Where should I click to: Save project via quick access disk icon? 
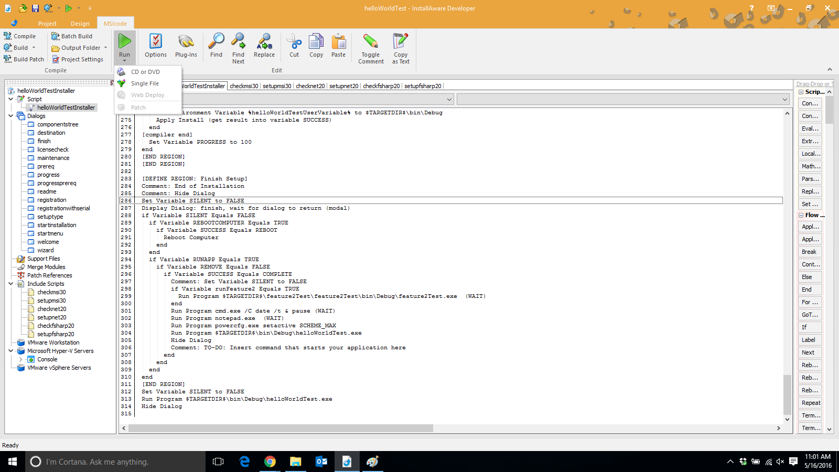(35, 8)
